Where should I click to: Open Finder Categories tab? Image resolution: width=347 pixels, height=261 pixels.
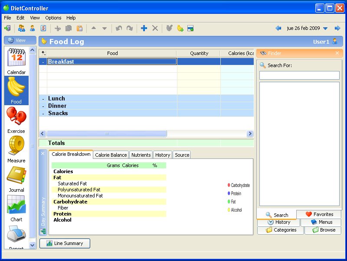[x=281, y=230]
